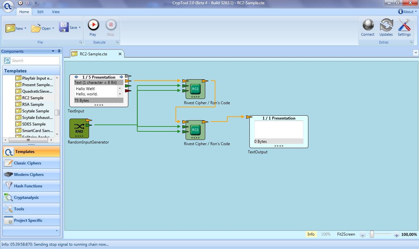Open the Tools category
Image resolution: width=419 pixels, height=249 pixels.
pos(31,209)
